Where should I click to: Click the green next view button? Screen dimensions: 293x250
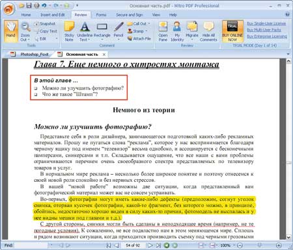click(174, 245)
